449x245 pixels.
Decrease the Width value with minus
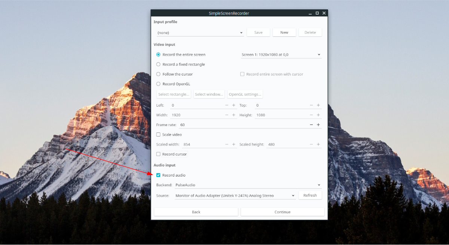pyautogui.click(x=227, y=115)
